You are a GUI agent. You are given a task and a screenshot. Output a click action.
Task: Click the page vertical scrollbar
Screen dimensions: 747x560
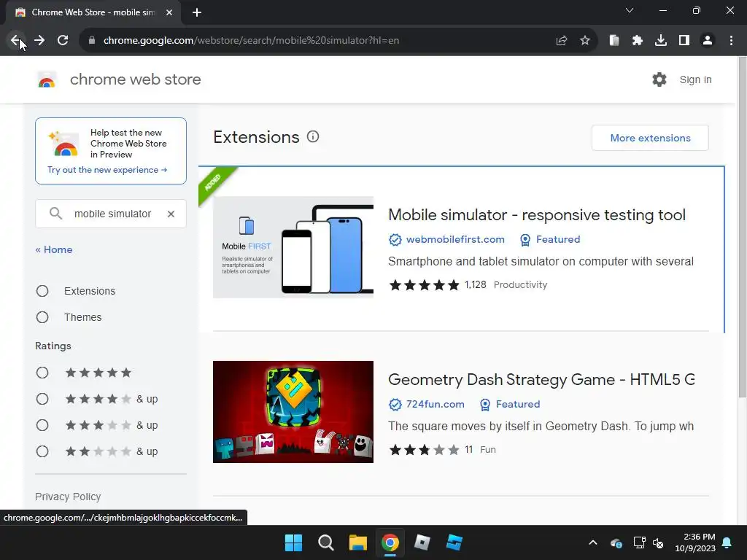[x=742, y=227]
